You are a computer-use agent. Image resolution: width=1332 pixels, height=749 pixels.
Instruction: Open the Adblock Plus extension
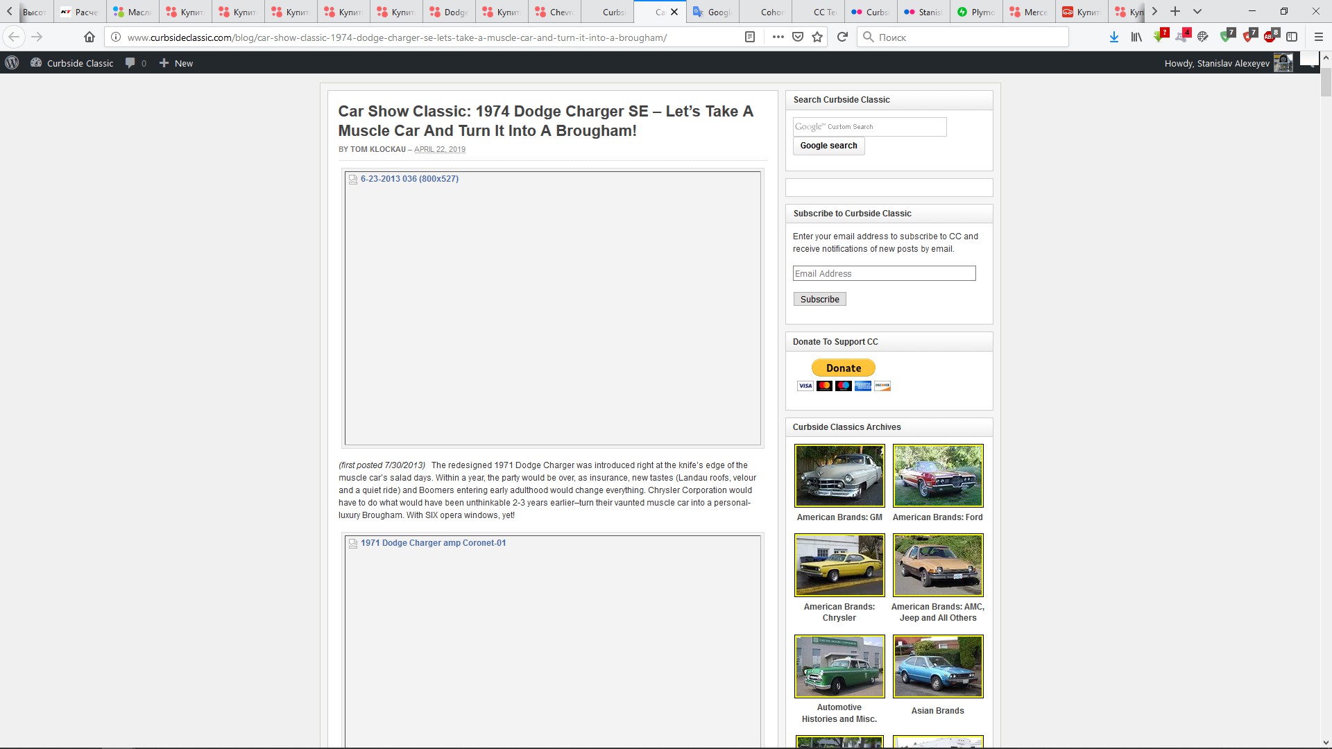point(1271,36)
